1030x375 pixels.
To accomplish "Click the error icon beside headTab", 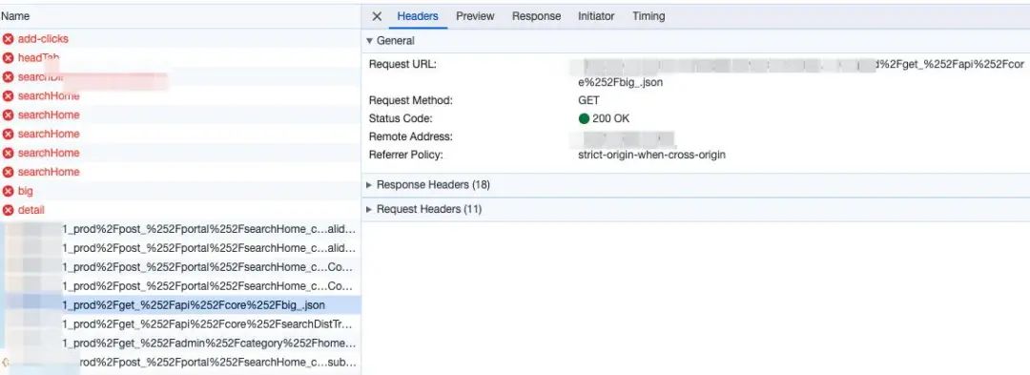I will point(8,58).
